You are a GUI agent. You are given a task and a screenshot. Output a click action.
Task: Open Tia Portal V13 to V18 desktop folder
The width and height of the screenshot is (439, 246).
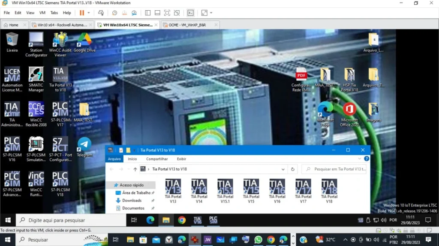click(x=60, y=80)
